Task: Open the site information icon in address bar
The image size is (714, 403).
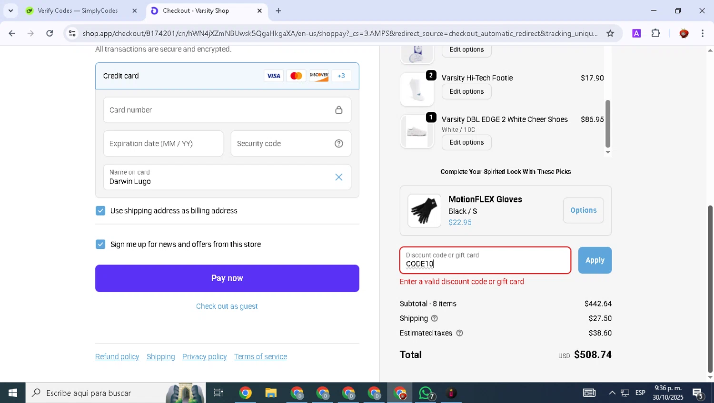Action: click(x=72, y=33)
